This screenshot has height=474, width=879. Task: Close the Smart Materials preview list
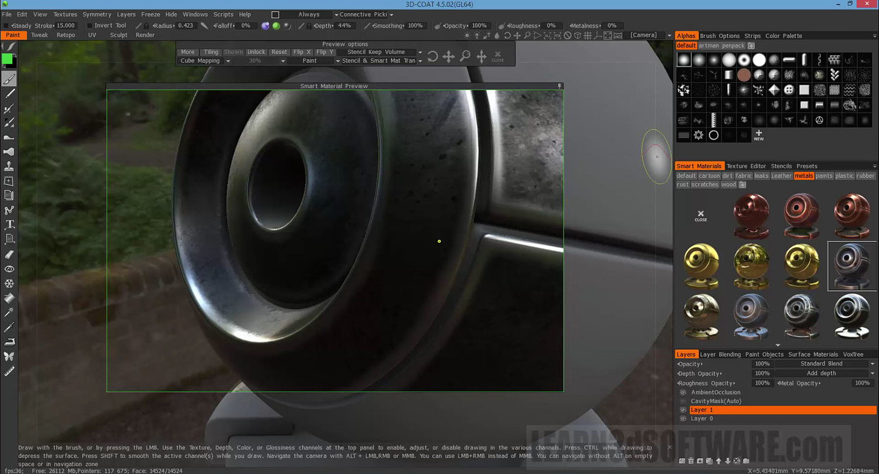(x=701, y=216)
